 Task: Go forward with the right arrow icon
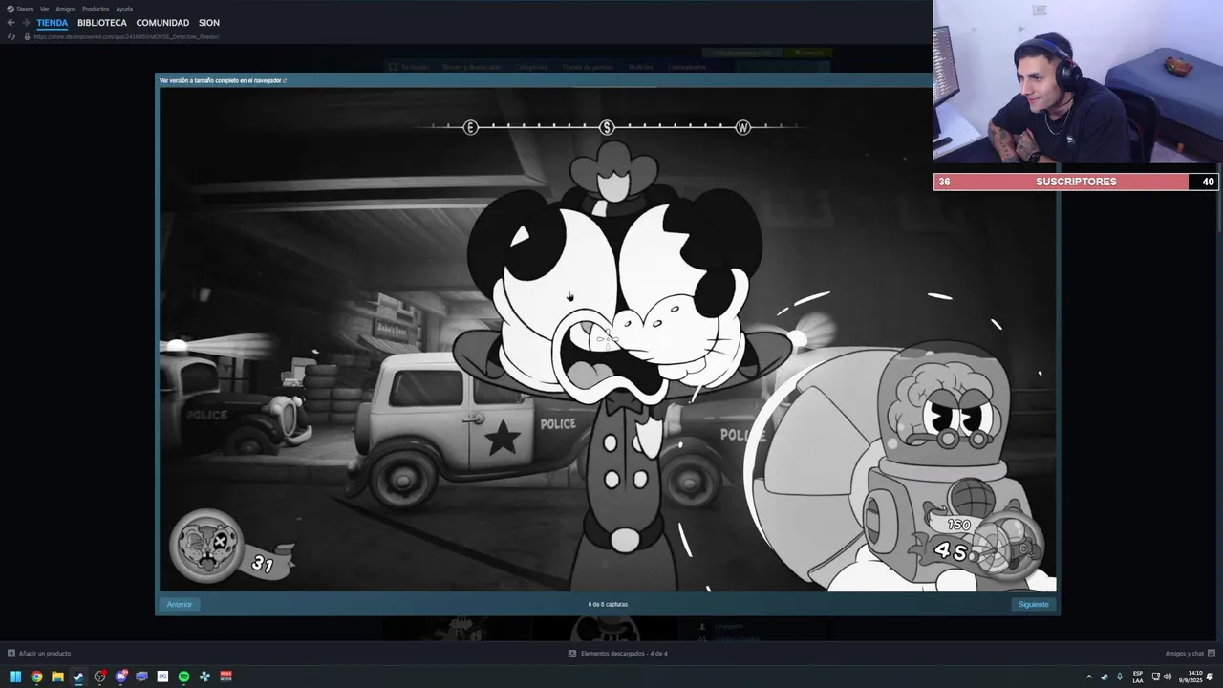25,23
